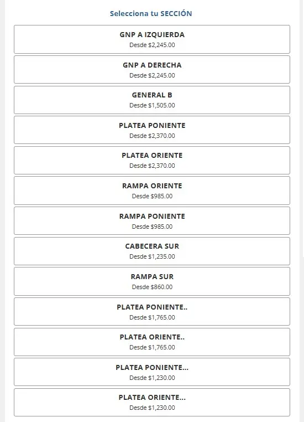Select PLATEA PONIENTE.. from $1,765.00
This screenshot has height=422, width=304.
click(x=152, y=311)
